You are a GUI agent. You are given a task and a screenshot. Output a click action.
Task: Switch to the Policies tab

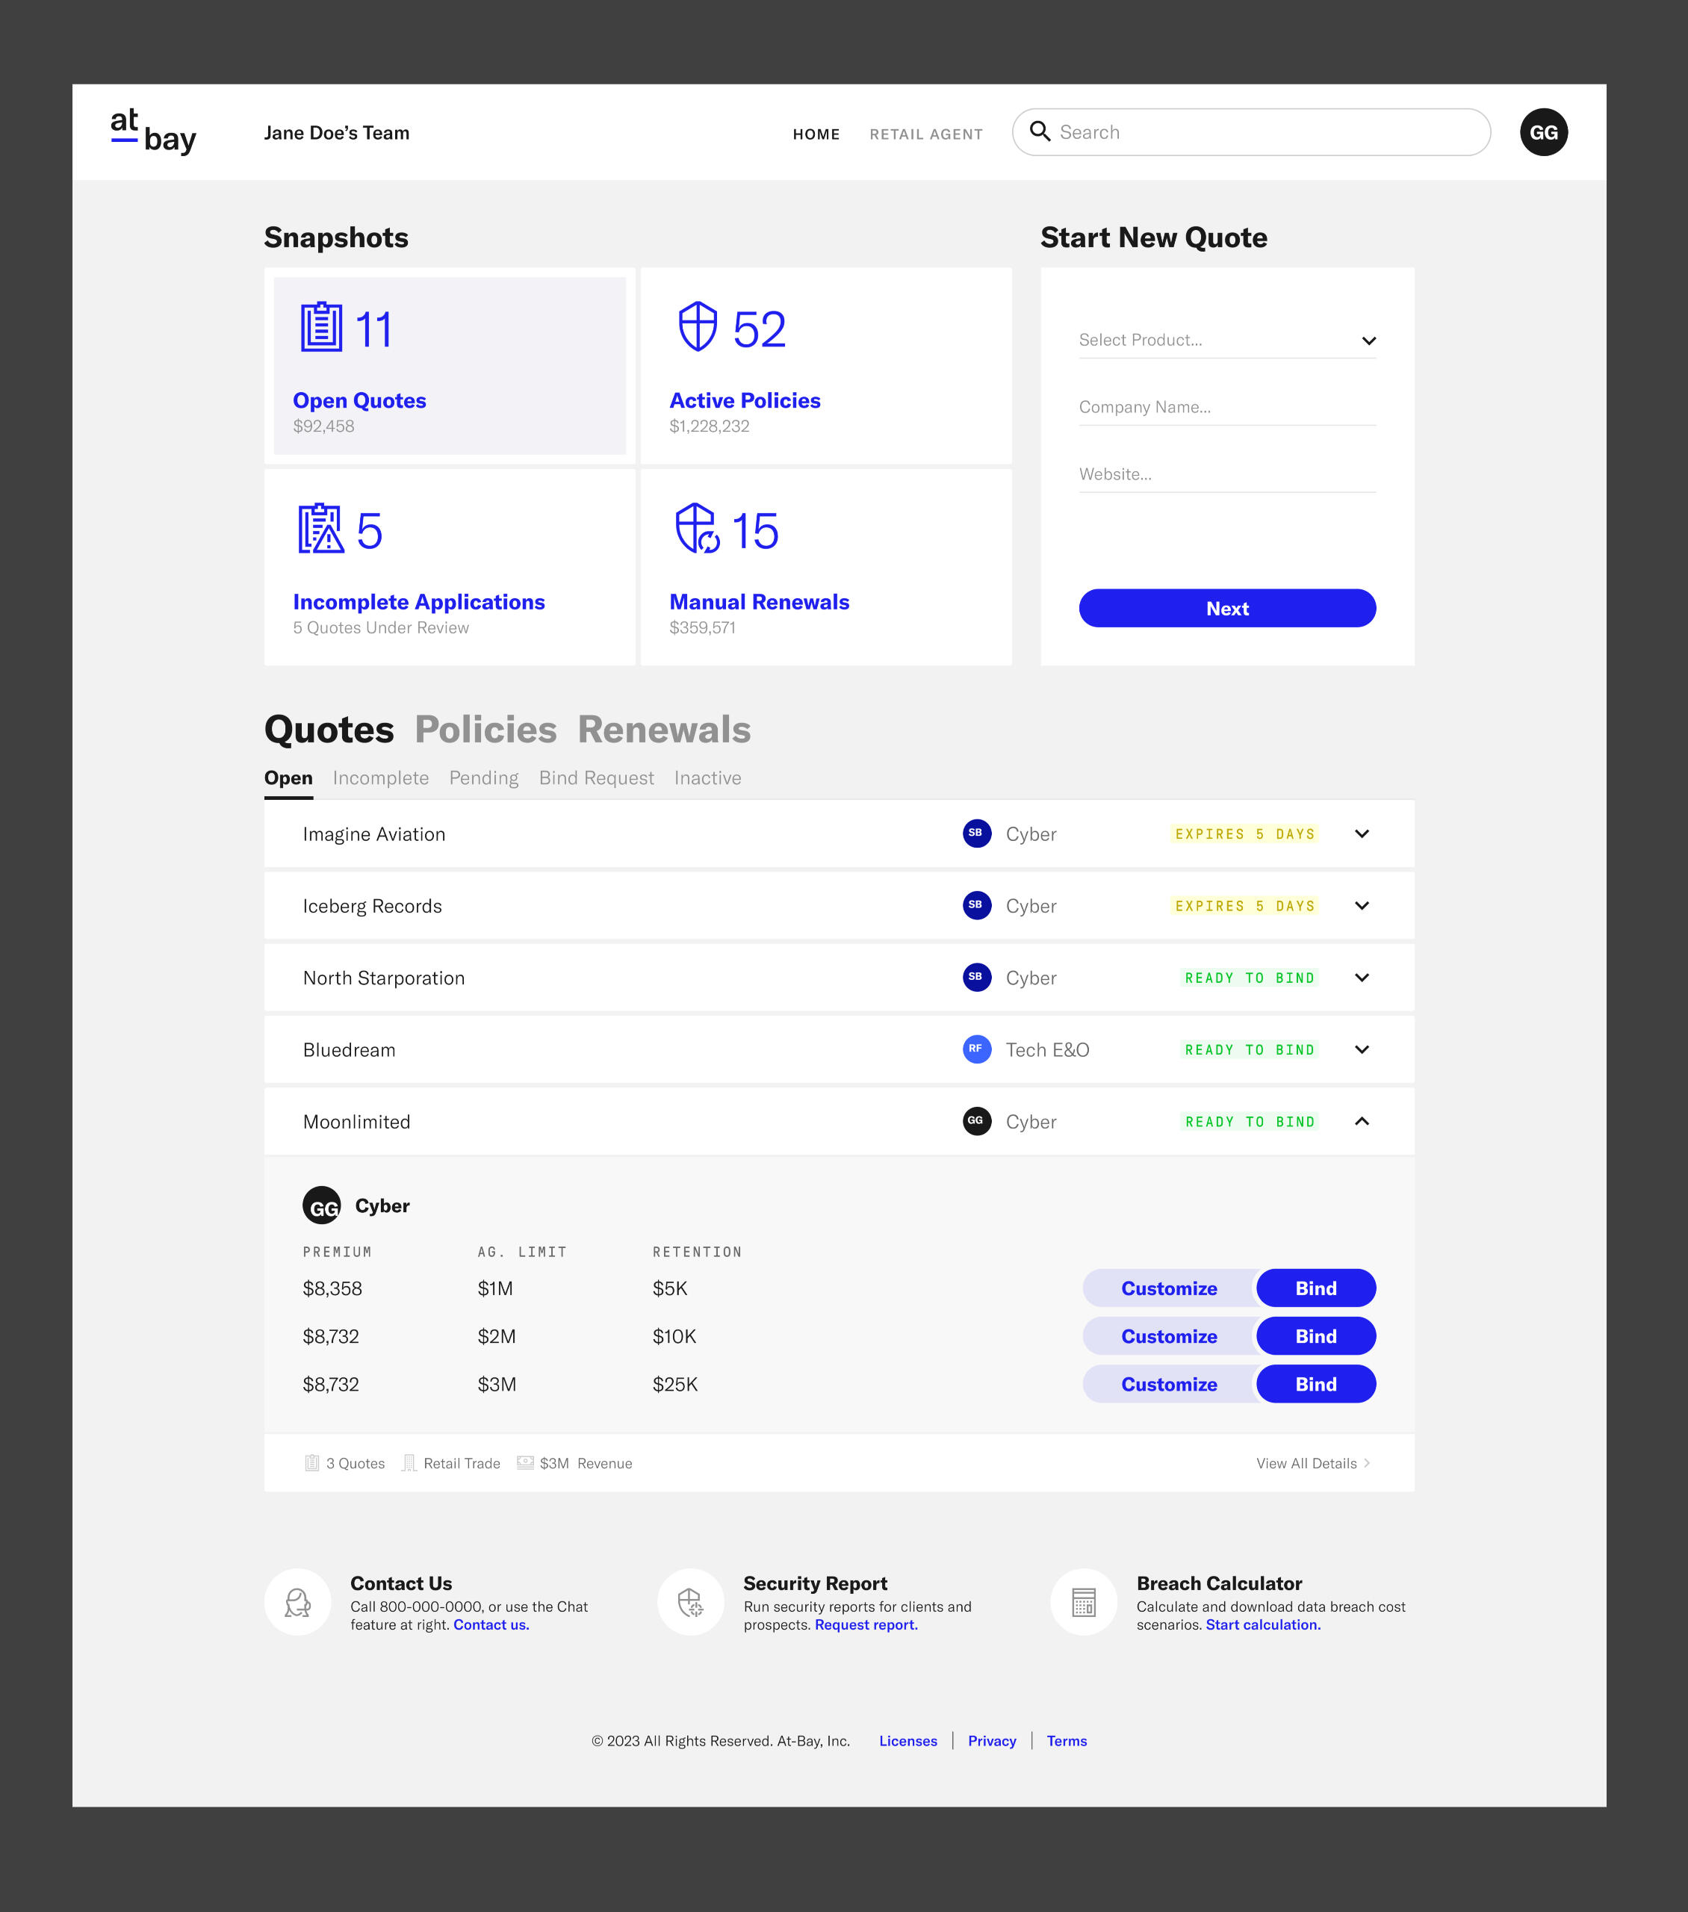pos(485,730)
